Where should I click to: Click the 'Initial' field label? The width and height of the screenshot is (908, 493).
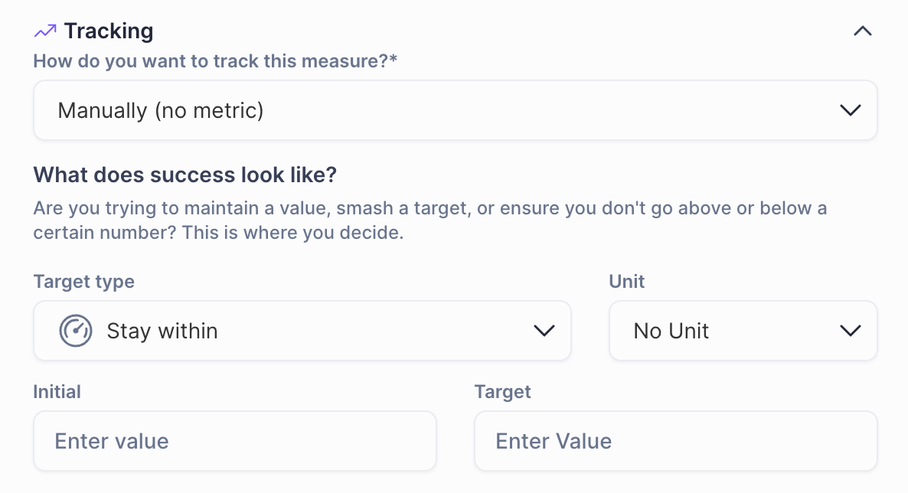click(x=57, y=392)
